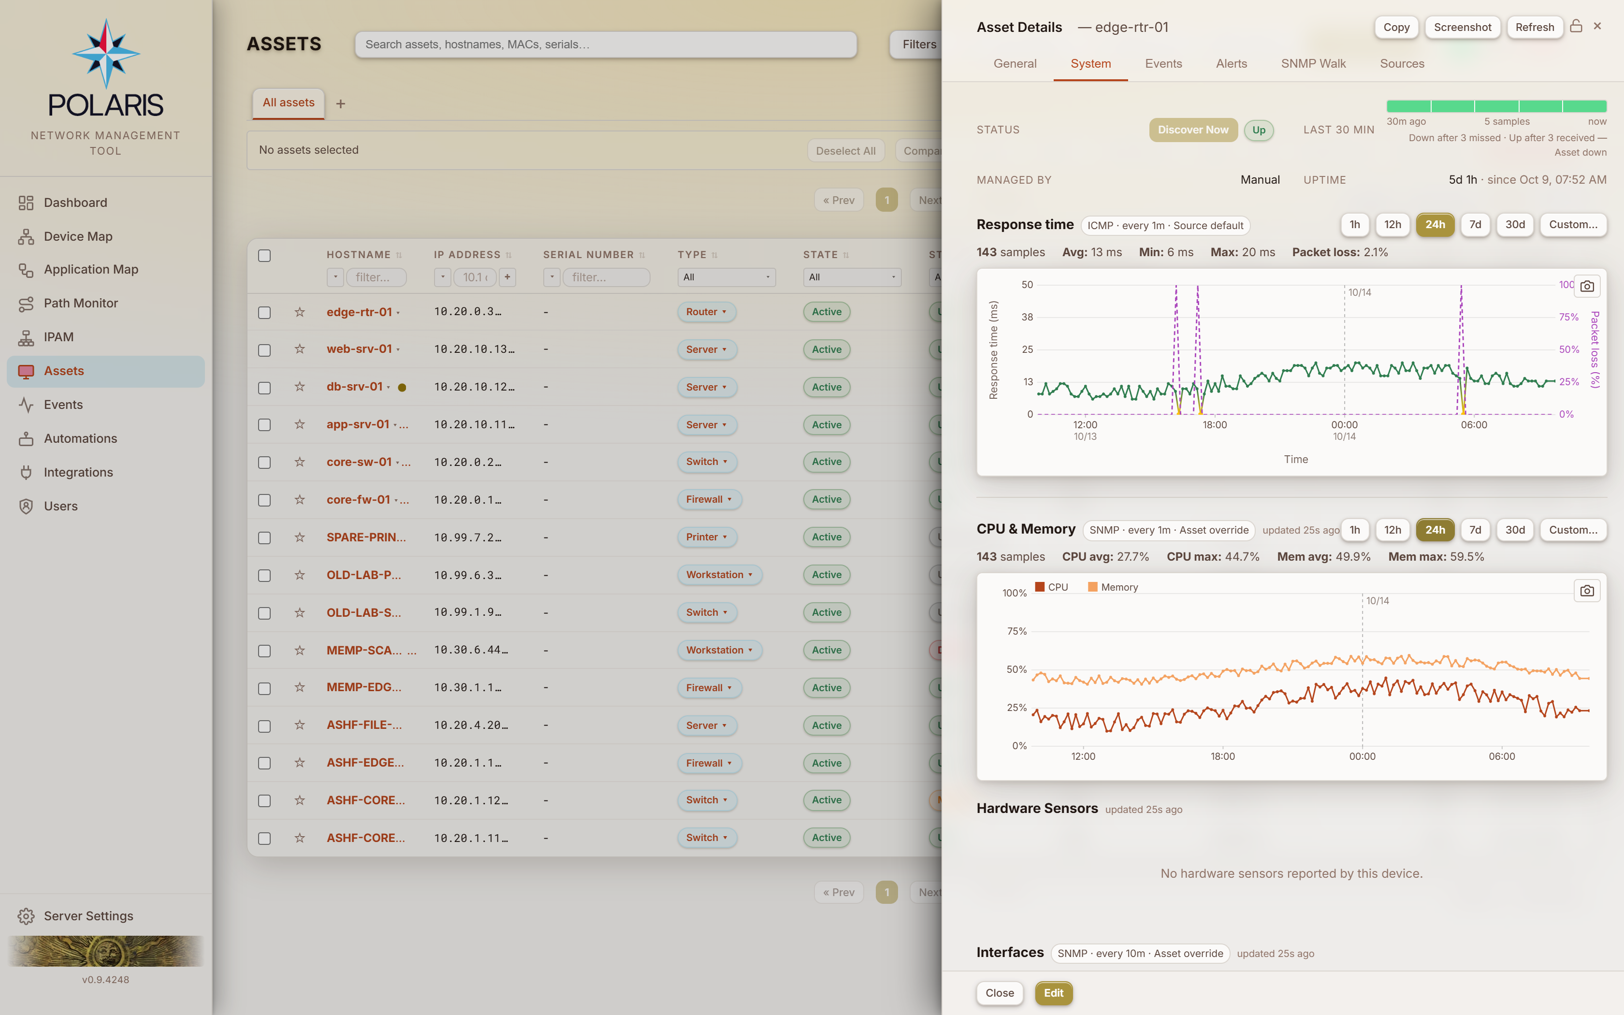The height and width of the screenshot is (1015, 1624).
Task: Open Users shield icon in sidebar
Action: [x=26, y=506]
